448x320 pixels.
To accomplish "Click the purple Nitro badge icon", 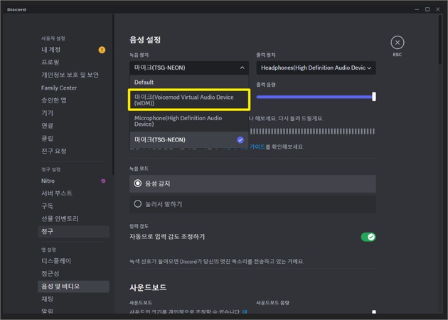I will click(x=103, y=181).
